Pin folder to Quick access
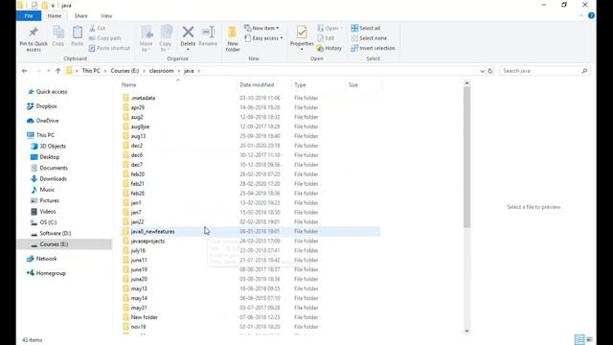 click(x=34, y=38)
